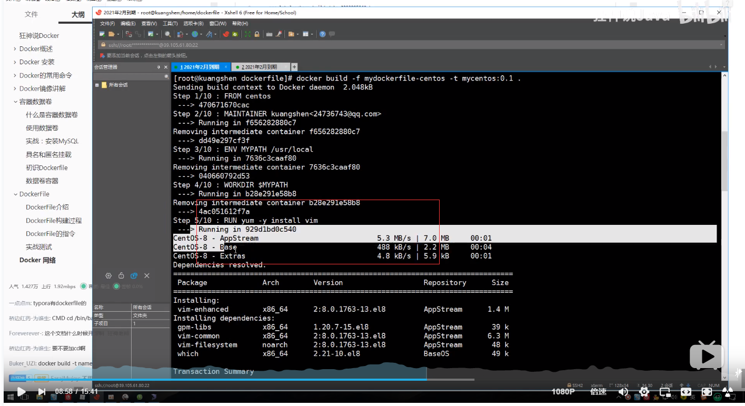Open the 初识Dockerfile outline entry

47,167
